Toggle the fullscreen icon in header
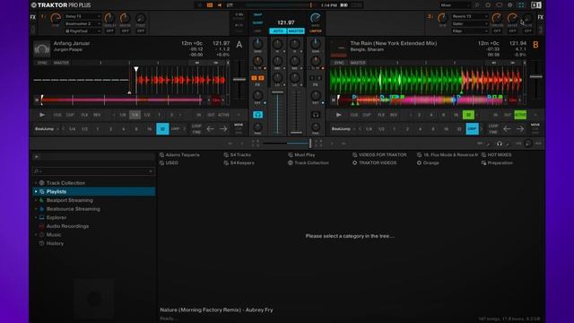This screenshot has width=574, height=323. pos(521,5)
